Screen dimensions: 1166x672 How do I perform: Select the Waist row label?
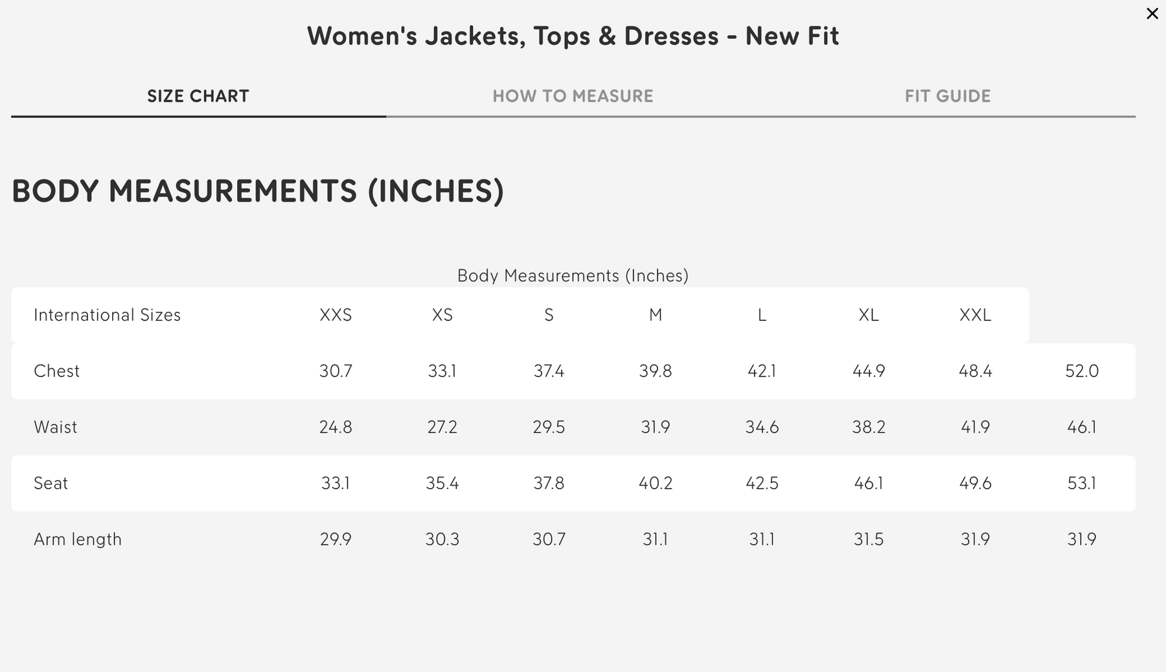pos(56,427)
